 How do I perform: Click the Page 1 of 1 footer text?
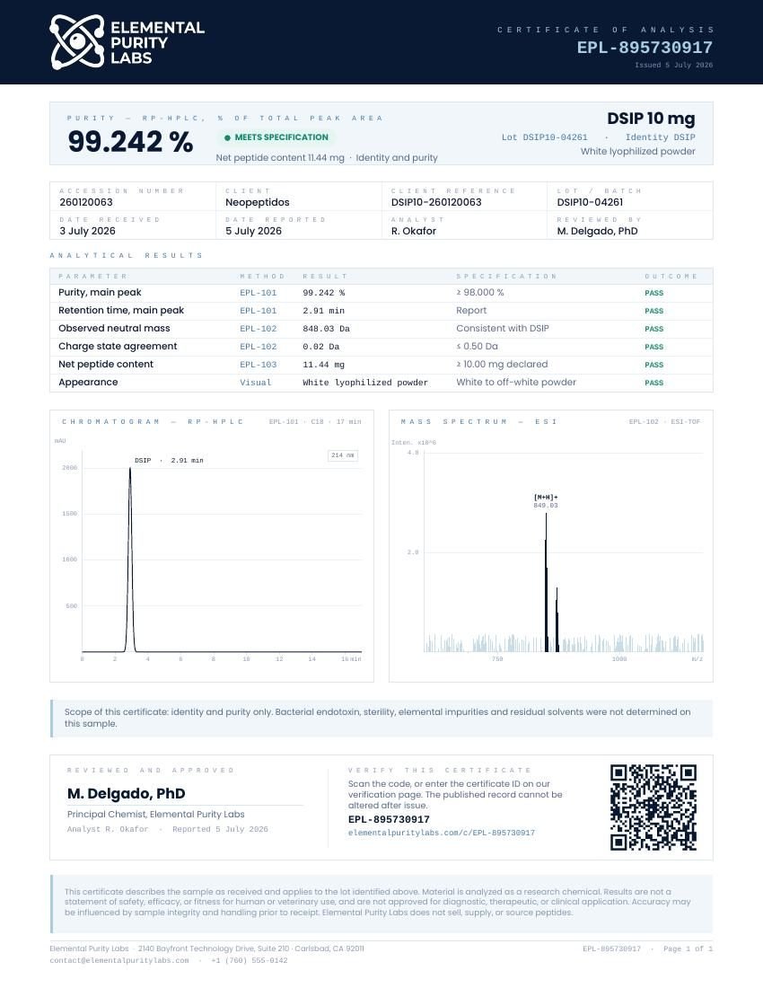point(688,948)
